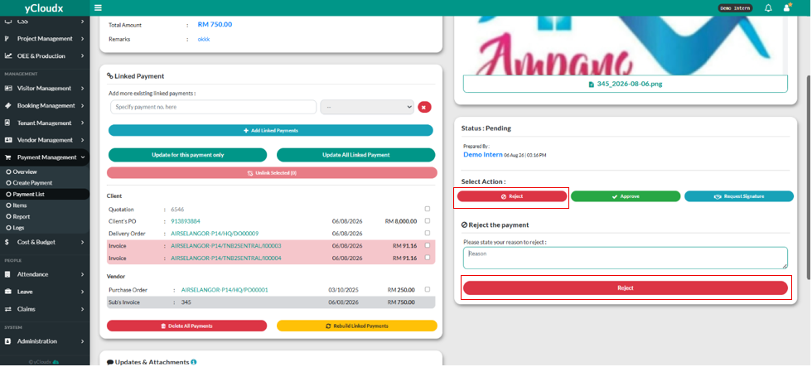The height and width of the screenshot is (367, 812).
Task: Click Rebuild Linked Payments button
Action: coord(357,326)
